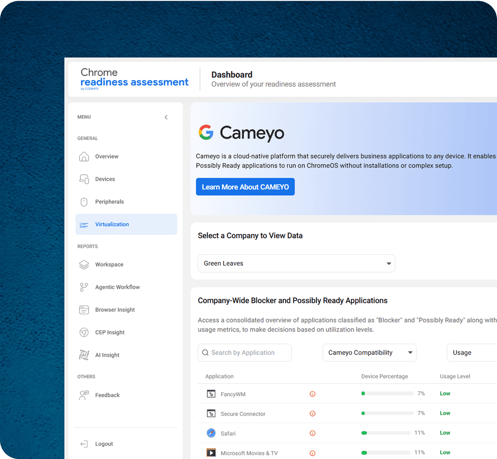497x459 pixels.
Task: Click the CEP Insight chrome icon
Action: click(x=84, y=332)
